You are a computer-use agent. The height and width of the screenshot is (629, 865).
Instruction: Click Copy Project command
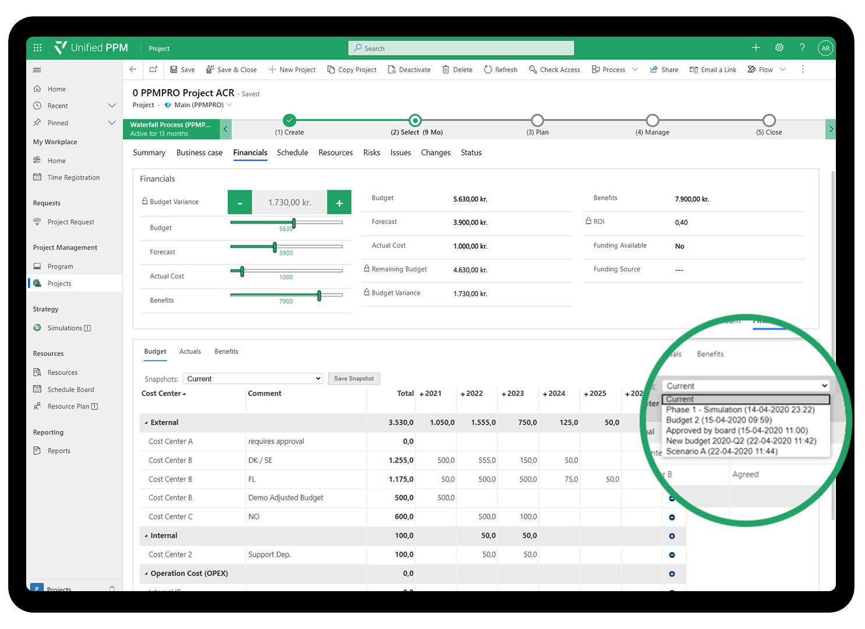(352, 69)
